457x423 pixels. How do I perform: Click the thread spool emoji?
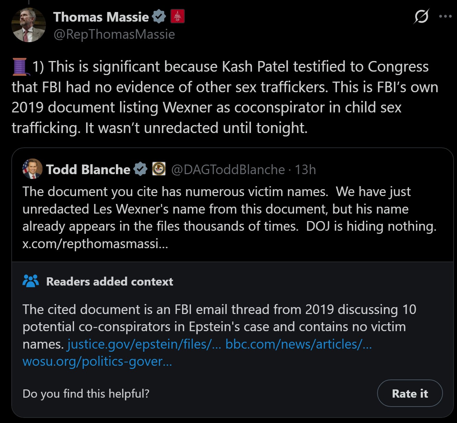(20, 67)
